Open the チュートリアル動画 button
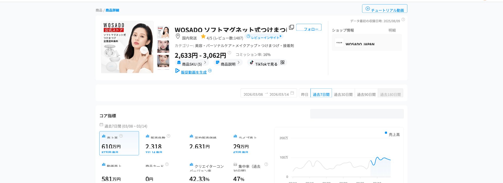This screenshot has height=183, width=503. [x=385, y=9]
